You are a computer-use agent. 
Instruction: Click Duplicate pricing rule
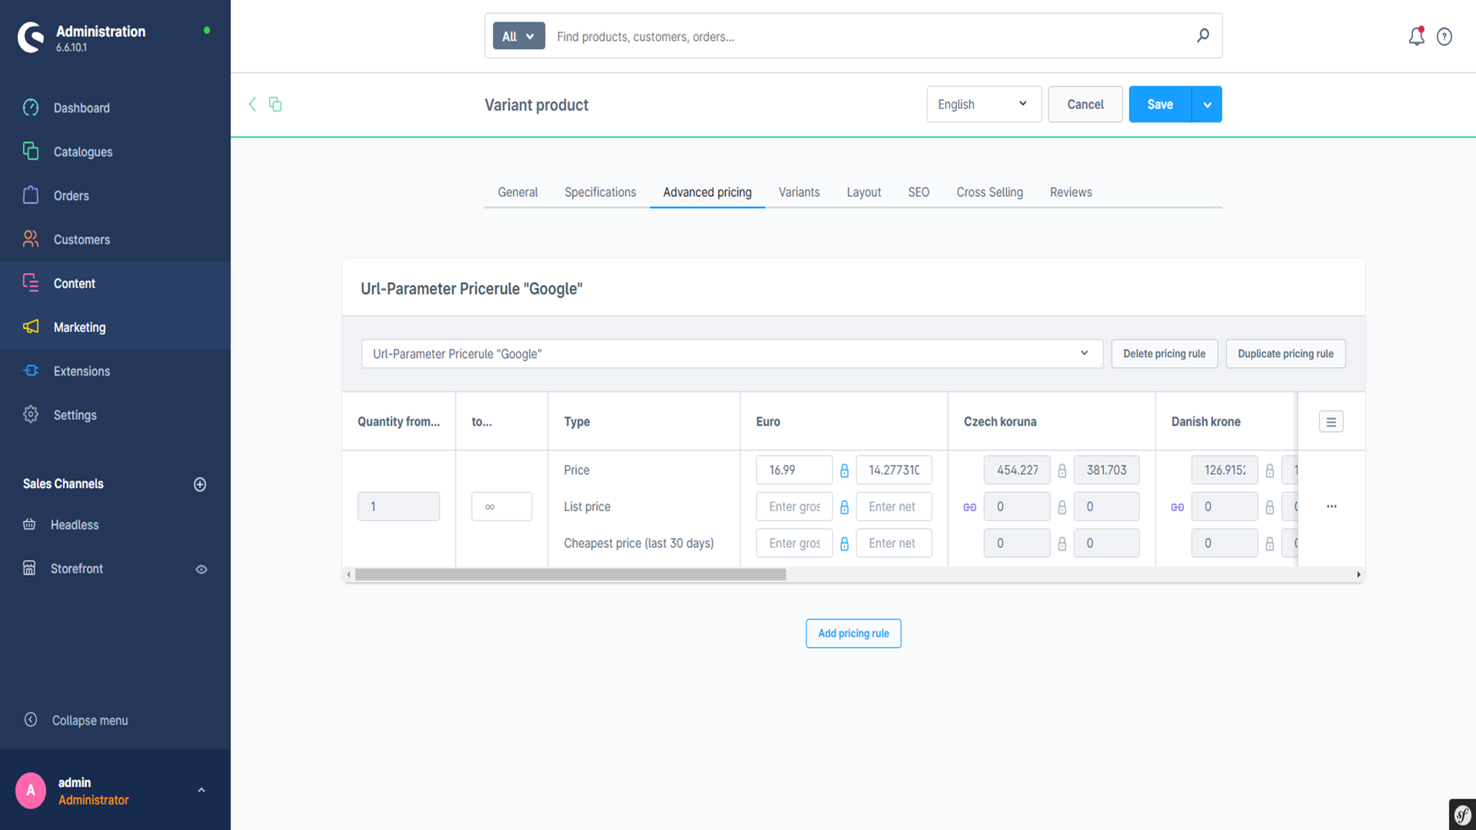[x=1285, y=354]
